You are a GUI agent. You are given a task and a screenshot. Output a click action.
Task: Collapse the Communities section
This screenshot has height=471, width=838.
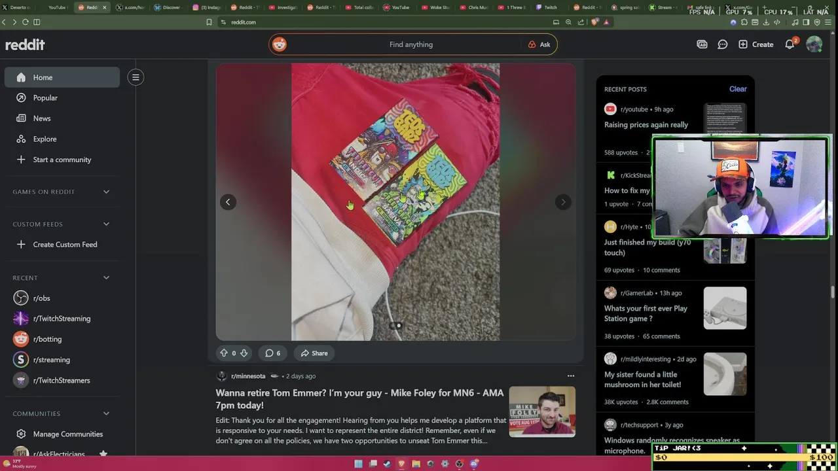[106, 413]
